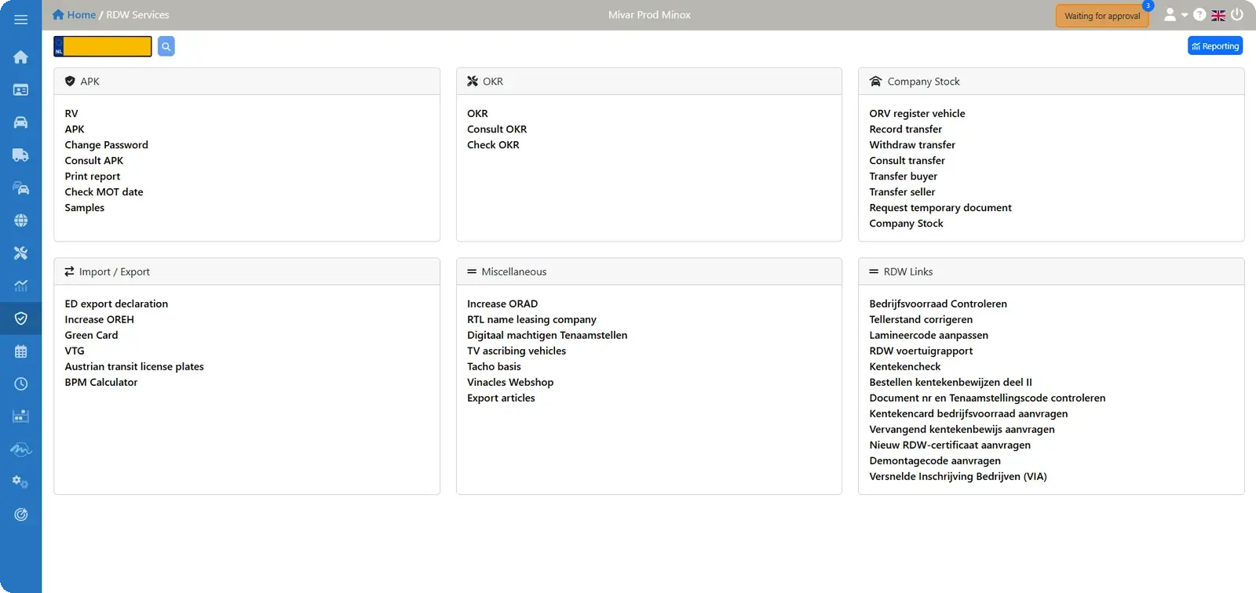Click the home icon in the sidebar
Viewport: 1256px width, 593px height.
(x=20, y=56)
